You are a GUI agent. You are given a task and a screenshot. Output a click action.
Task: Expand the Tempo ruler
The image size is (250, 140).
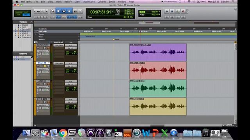coord(36,34)
